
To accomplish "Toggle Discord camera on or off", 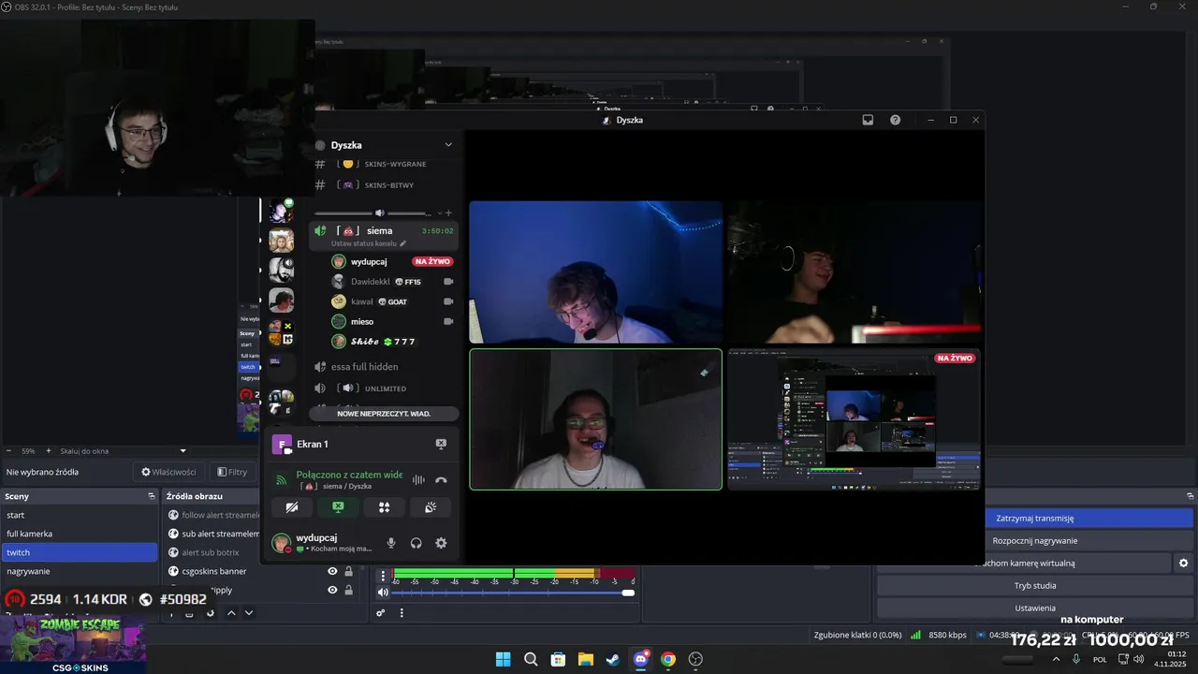I will [x=292, y=507].
